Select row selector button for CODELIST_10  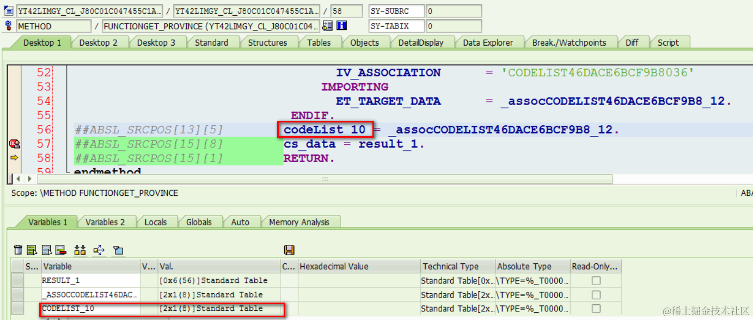(x=18, y=308)
